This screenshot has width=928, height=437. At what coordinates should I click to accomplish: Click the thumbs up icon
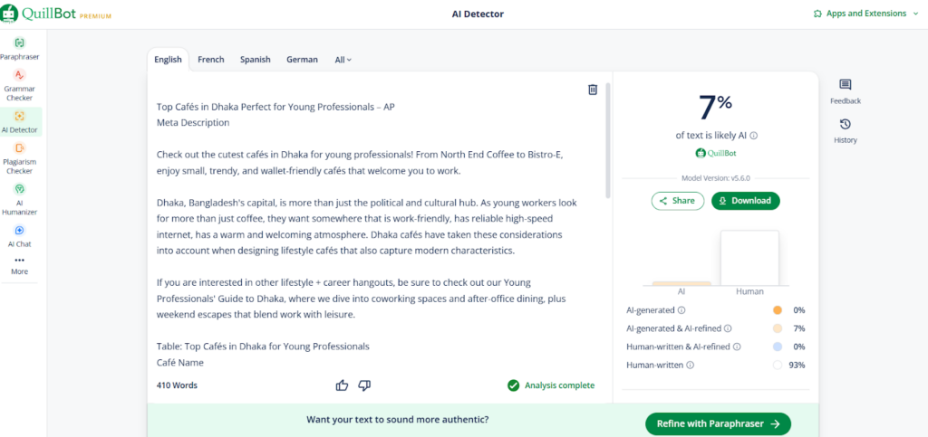tap(342, 385)
